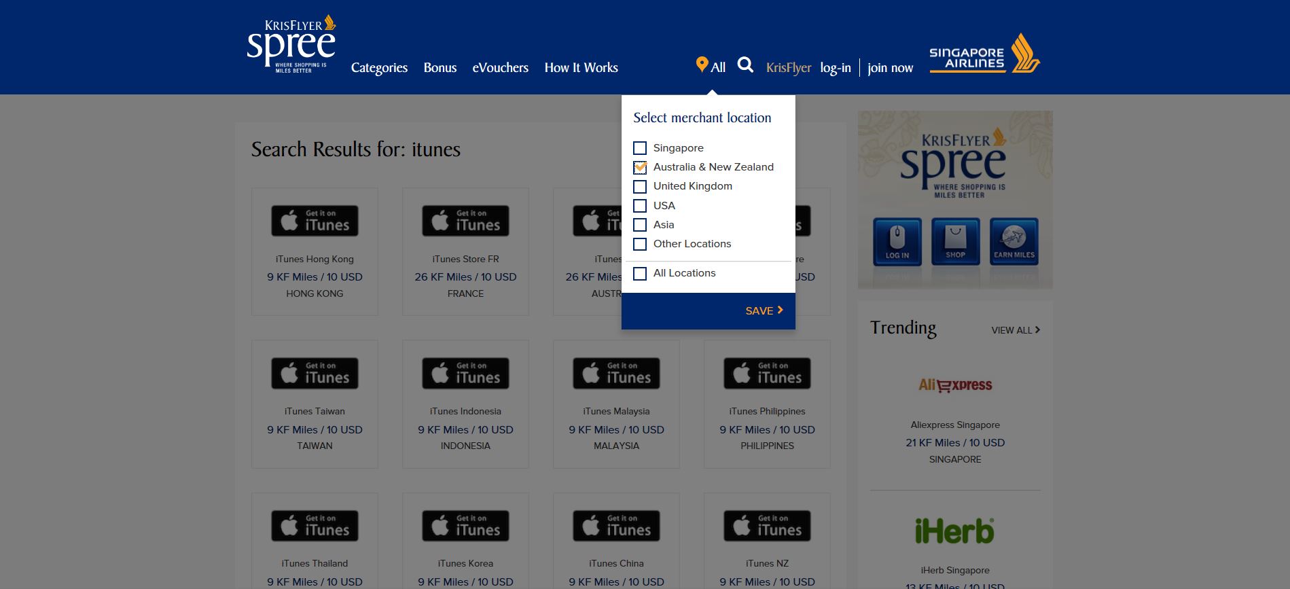Image resolution: width=1290 pixels, height=589 pixels.
Task: Click the KrisFlyer text in header
Action: point(789,68)
